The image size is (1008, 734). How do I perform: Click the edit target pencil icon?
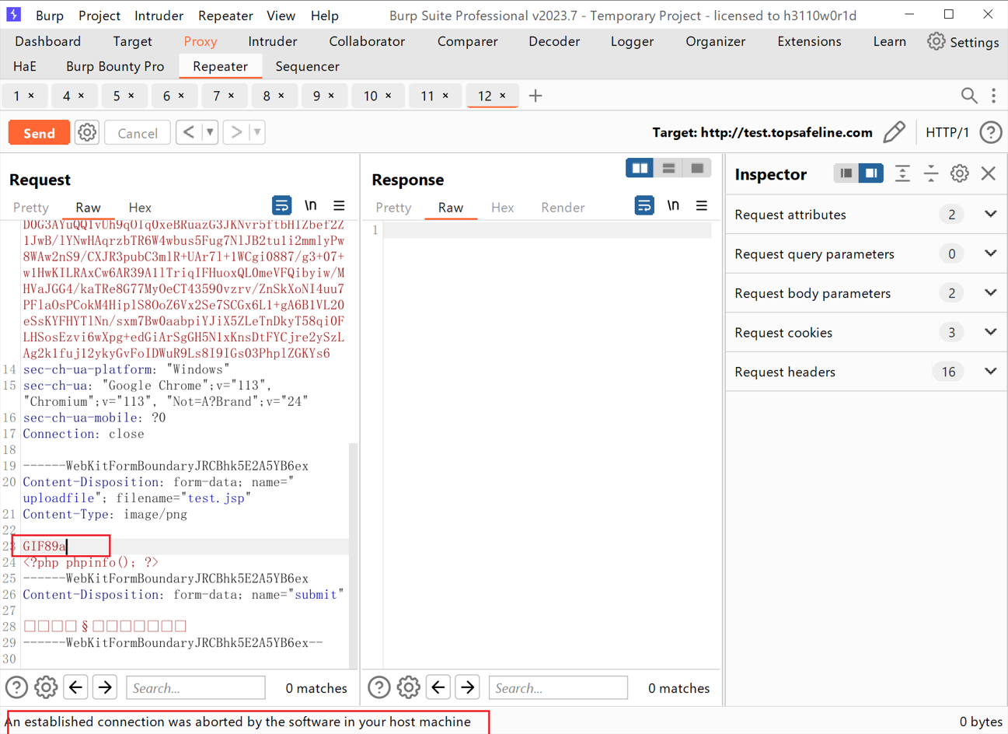point(895,132)
